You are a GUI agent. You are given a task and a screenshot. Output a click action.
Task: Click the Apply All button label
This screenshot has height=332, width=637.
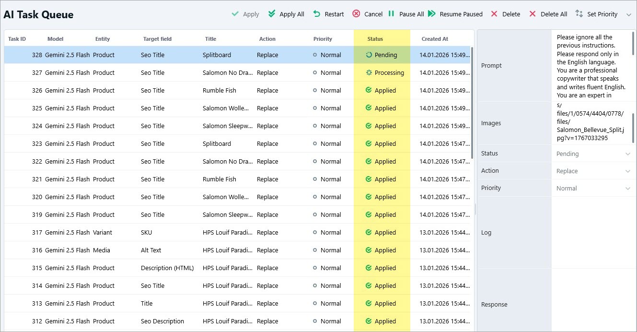coord(292,14)
